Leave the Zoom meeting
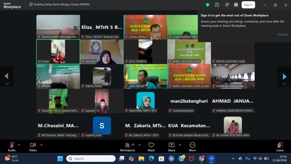The image size is (291, 164). [280, 147]
